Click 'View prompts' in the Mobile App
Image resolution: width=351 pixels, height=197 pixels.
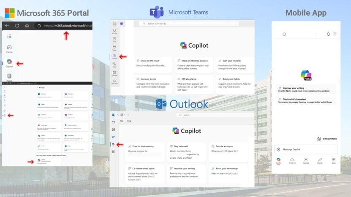click(327, 139)
